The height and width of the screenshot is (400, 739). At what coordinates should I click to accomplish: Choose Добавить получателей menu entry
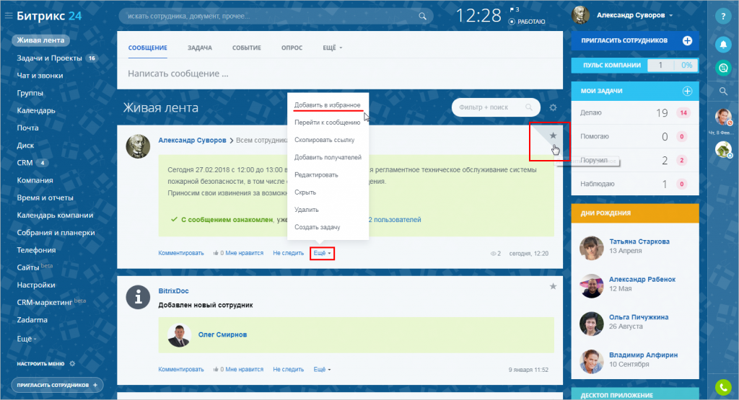328,157
